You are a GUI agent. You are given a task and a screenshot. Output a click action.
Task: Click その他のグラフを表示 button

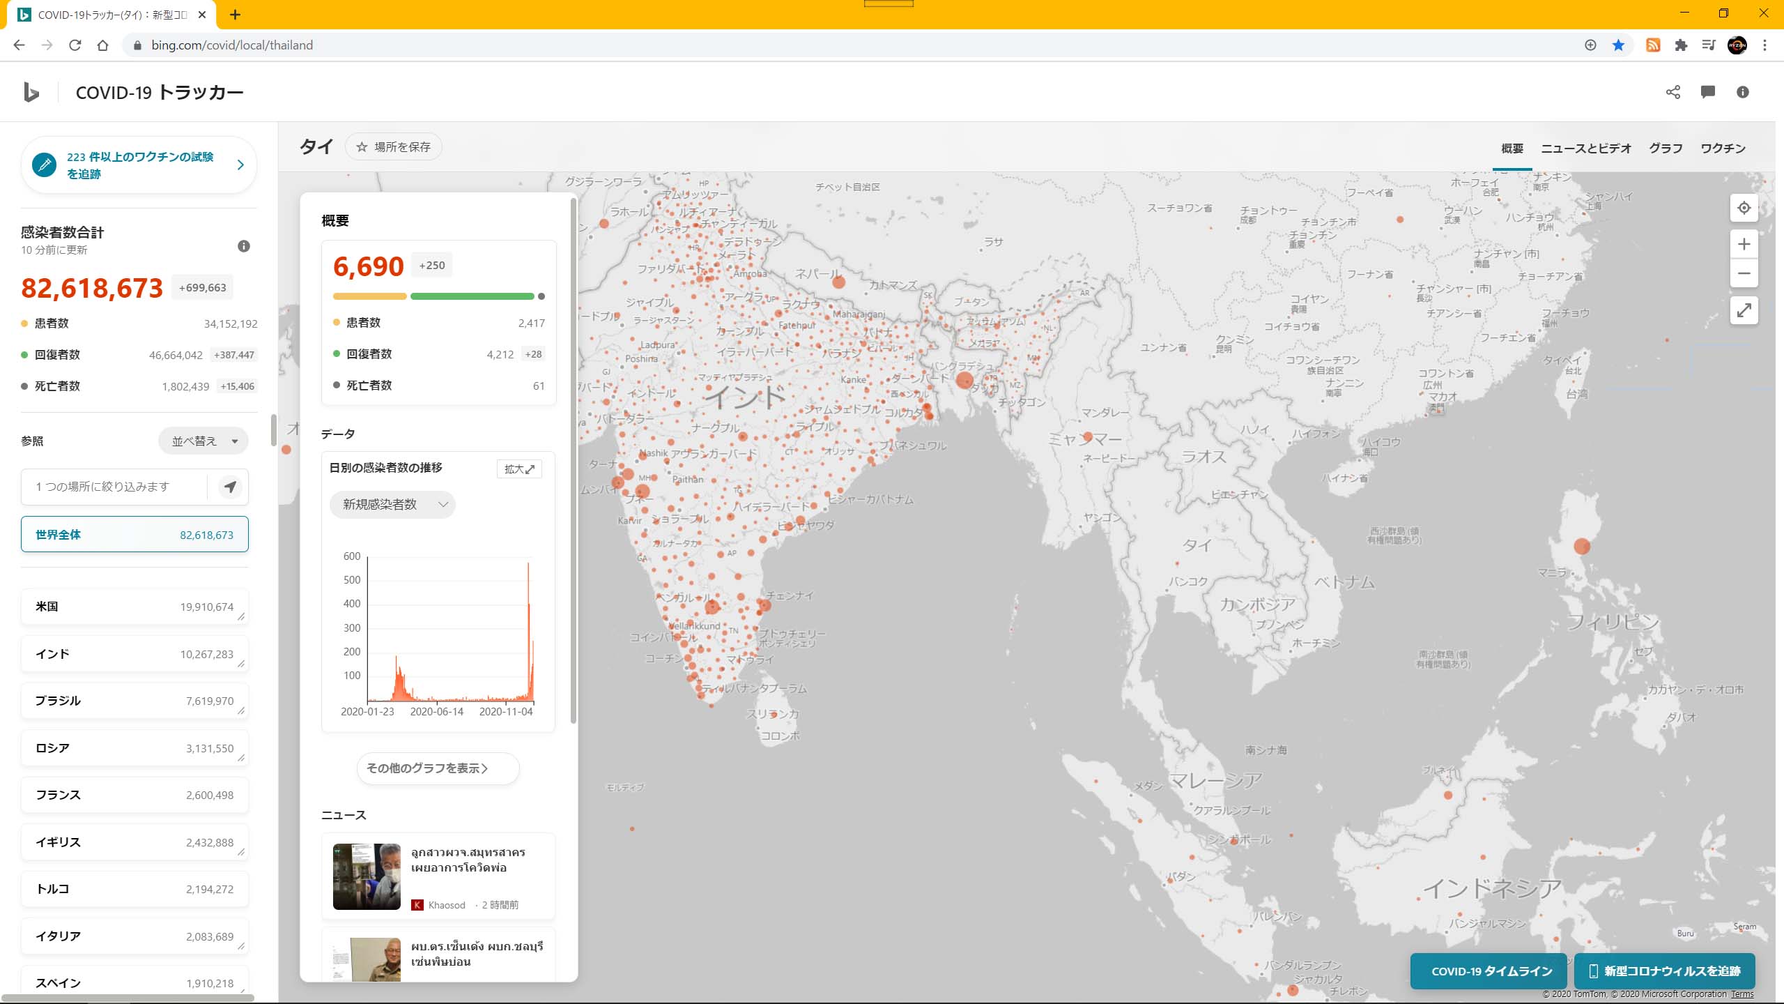[x=438, y=768]
